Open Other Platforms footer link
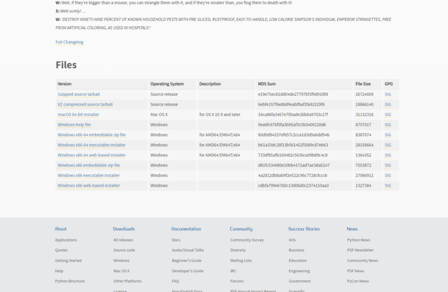This screenshot has width=448, height=292. click(128, 281)
